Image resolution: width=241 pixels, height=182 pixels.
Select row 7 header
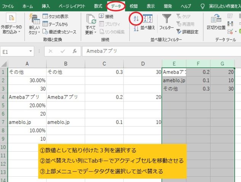pyautogui.click(x=4, y=122)
